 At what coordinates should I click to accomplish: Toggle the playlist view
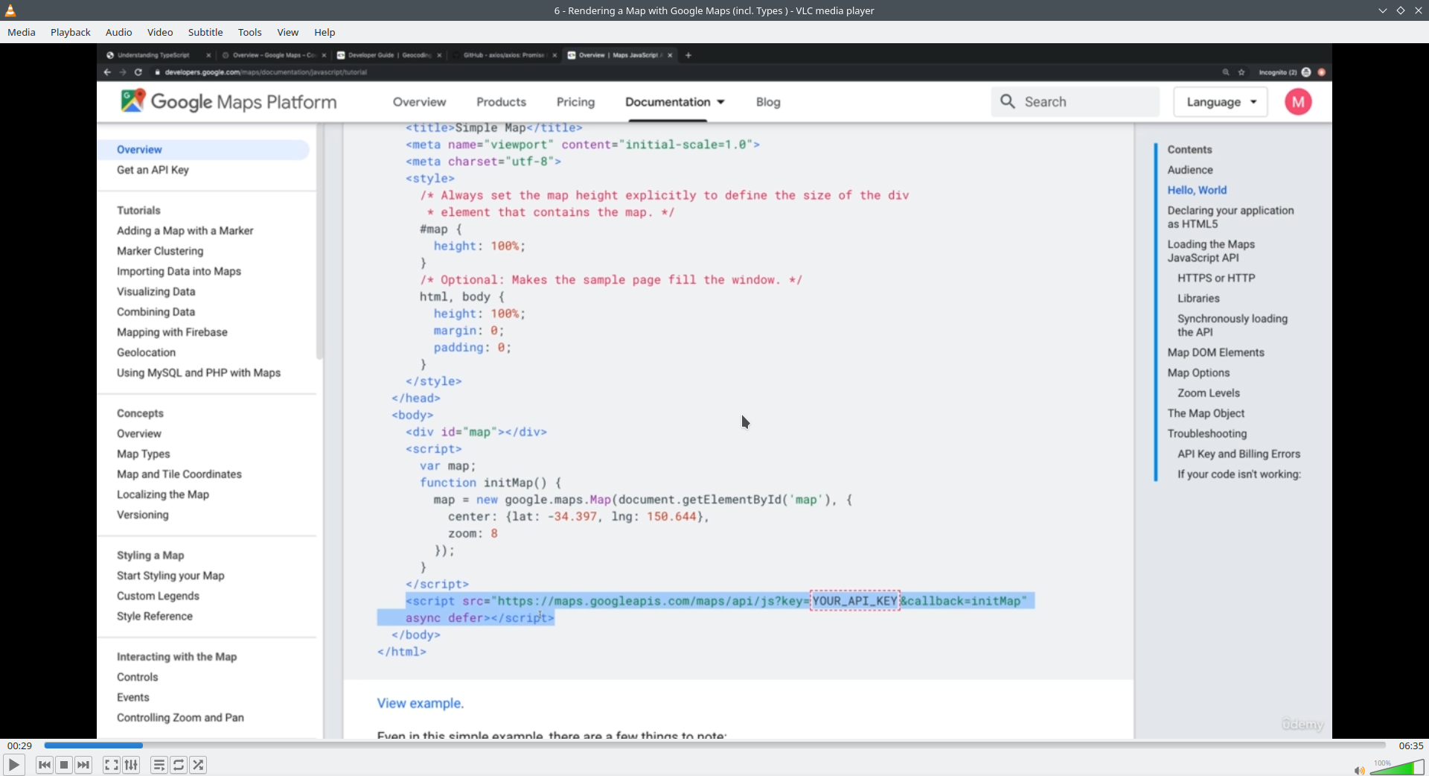click(x=159, y=765)
